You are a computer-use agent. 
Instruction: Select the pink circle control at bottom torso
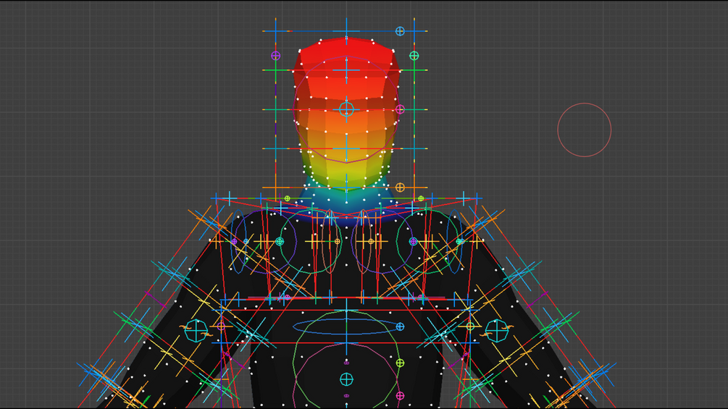coord(400,395)
